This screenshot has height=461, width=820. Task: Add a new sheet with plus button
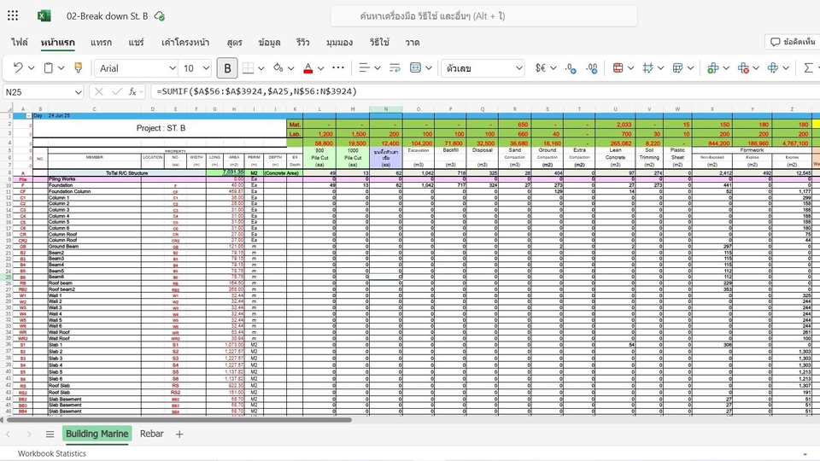click(x=179, y=434)
